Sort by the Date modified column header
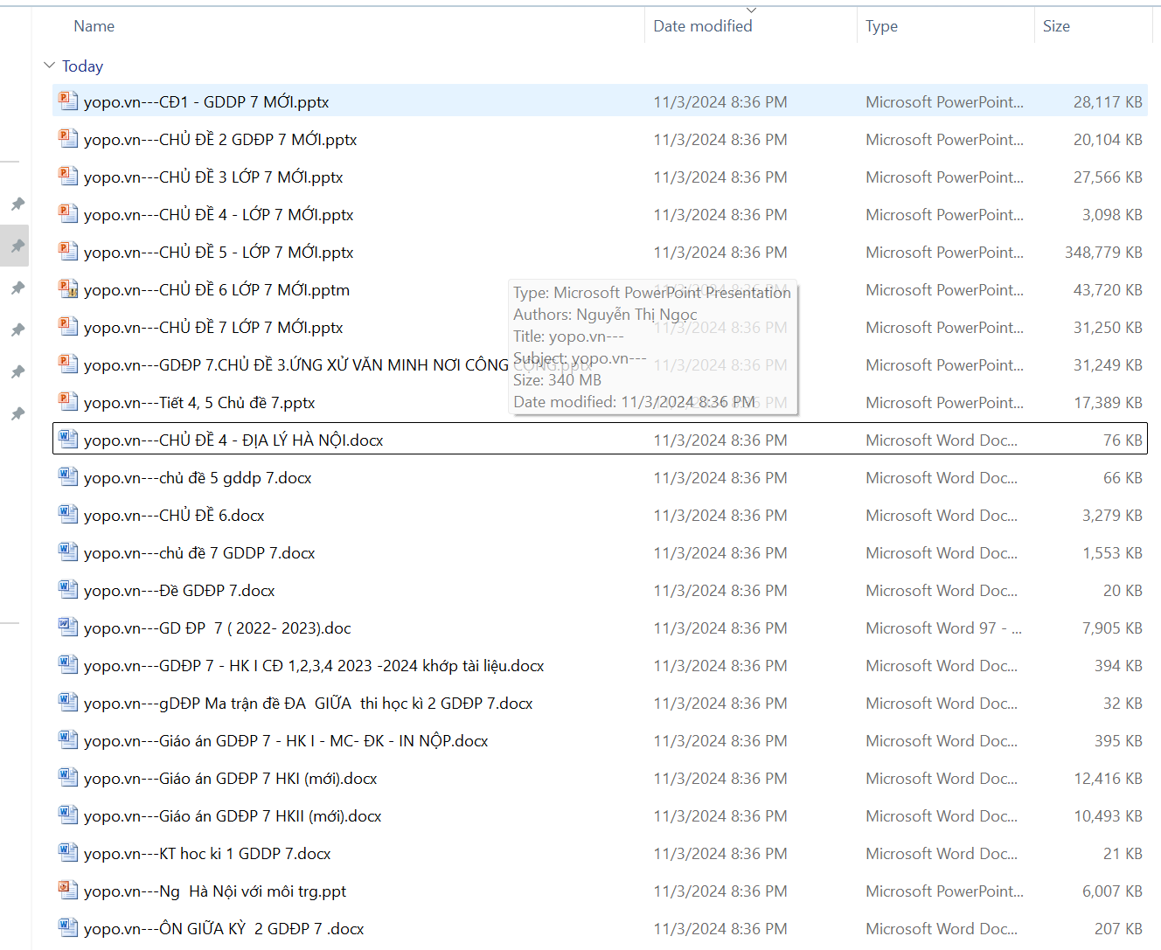1161x950 pixels. [703, 26]
